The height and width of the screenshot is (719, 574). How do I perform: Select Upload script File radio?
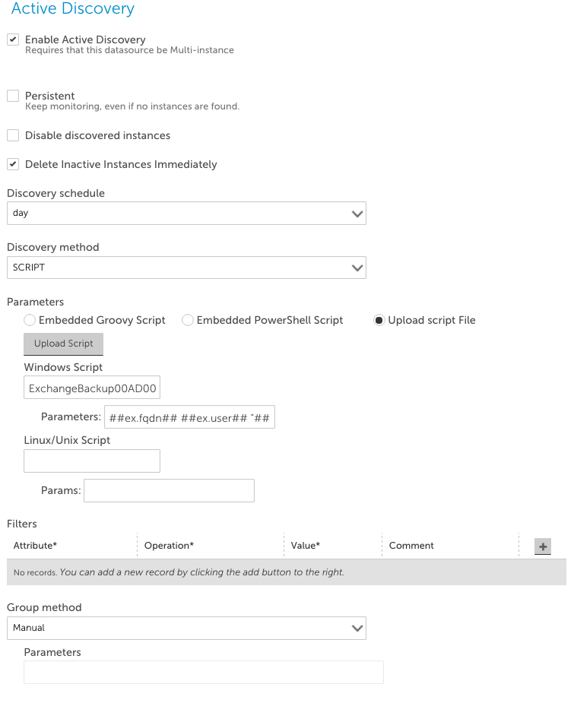[379, 320]
